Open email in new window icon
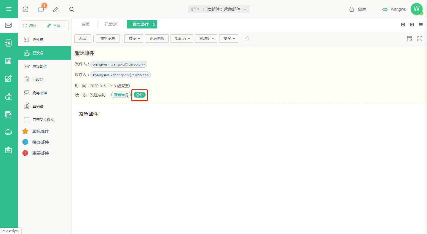This screenshot has height=234, width=427. pos(410,39)
